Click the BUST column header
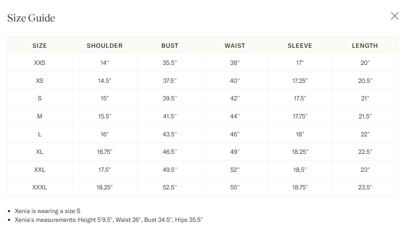 point(169,46)
